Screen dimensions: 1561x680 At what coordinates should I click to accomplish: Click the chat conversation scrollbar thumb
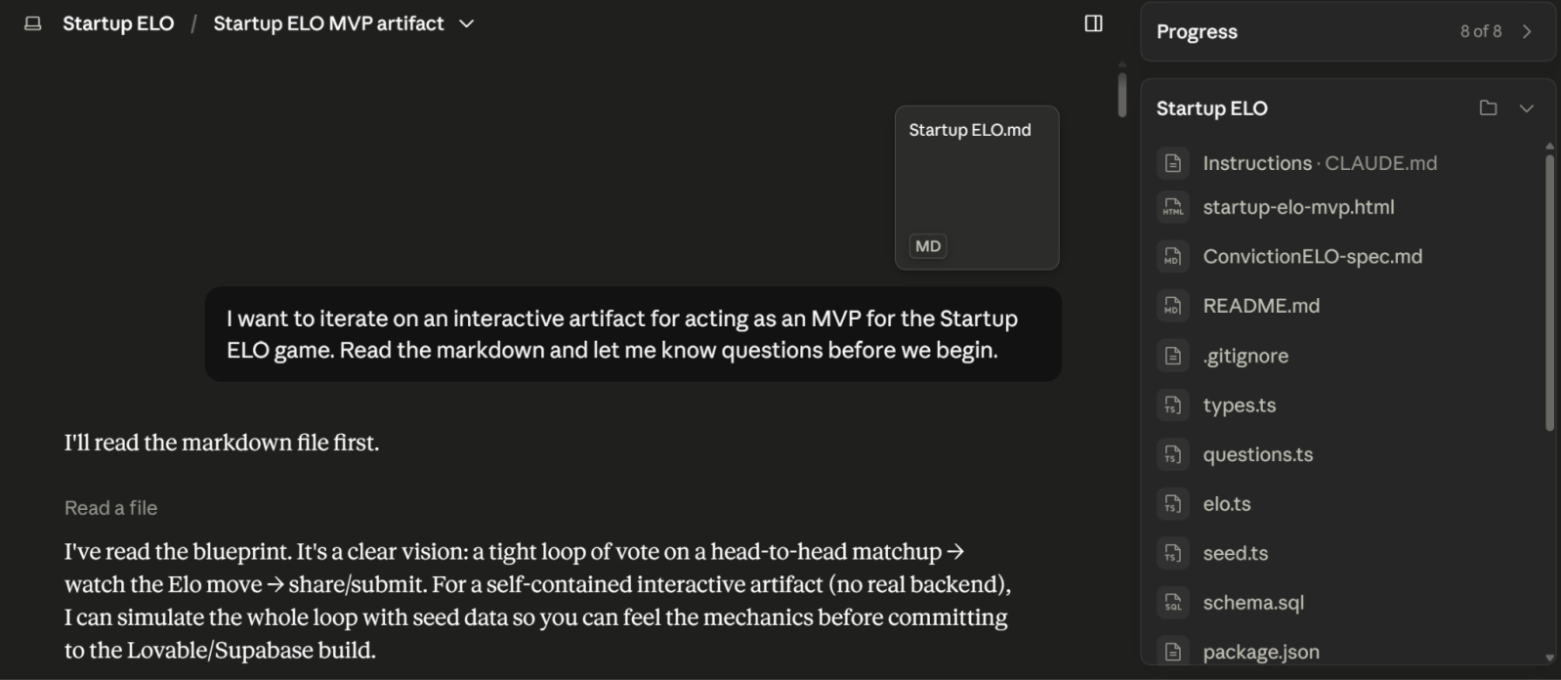(1122, 95)
